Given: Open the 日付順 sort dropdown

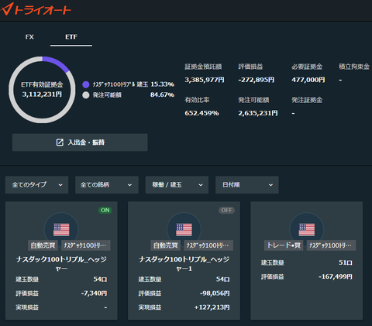Looking at the screenshot, I should click(x=247, y=185).
